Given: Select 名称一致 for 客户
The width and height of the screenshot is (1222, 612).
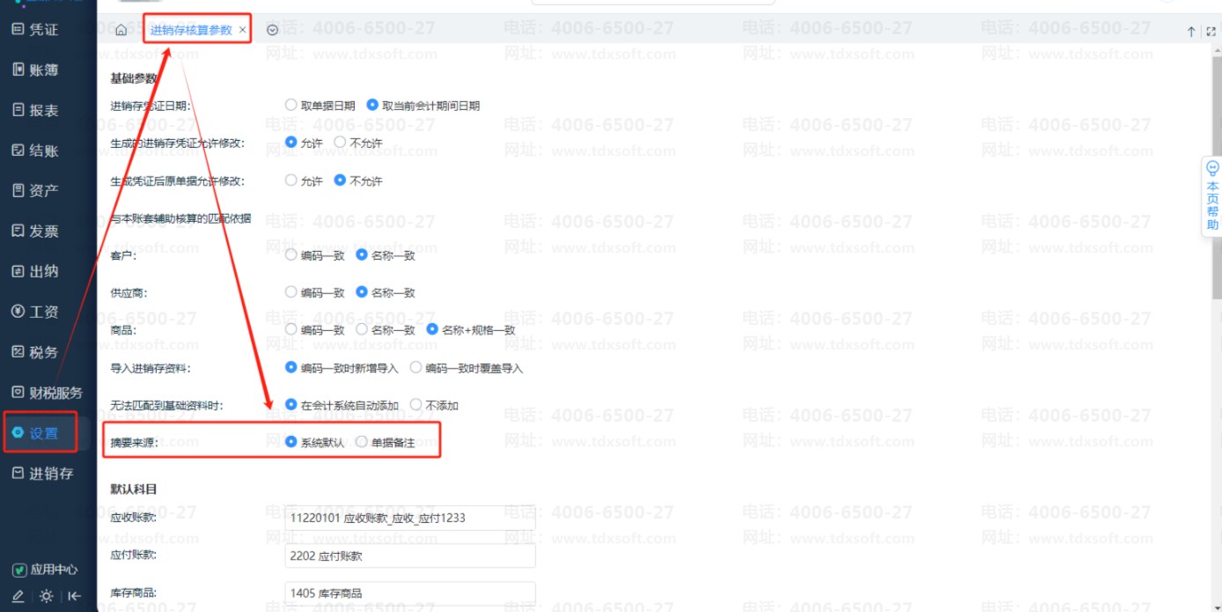Looking at the screenshot, I should pyautogui.click(x=386, y=255).
